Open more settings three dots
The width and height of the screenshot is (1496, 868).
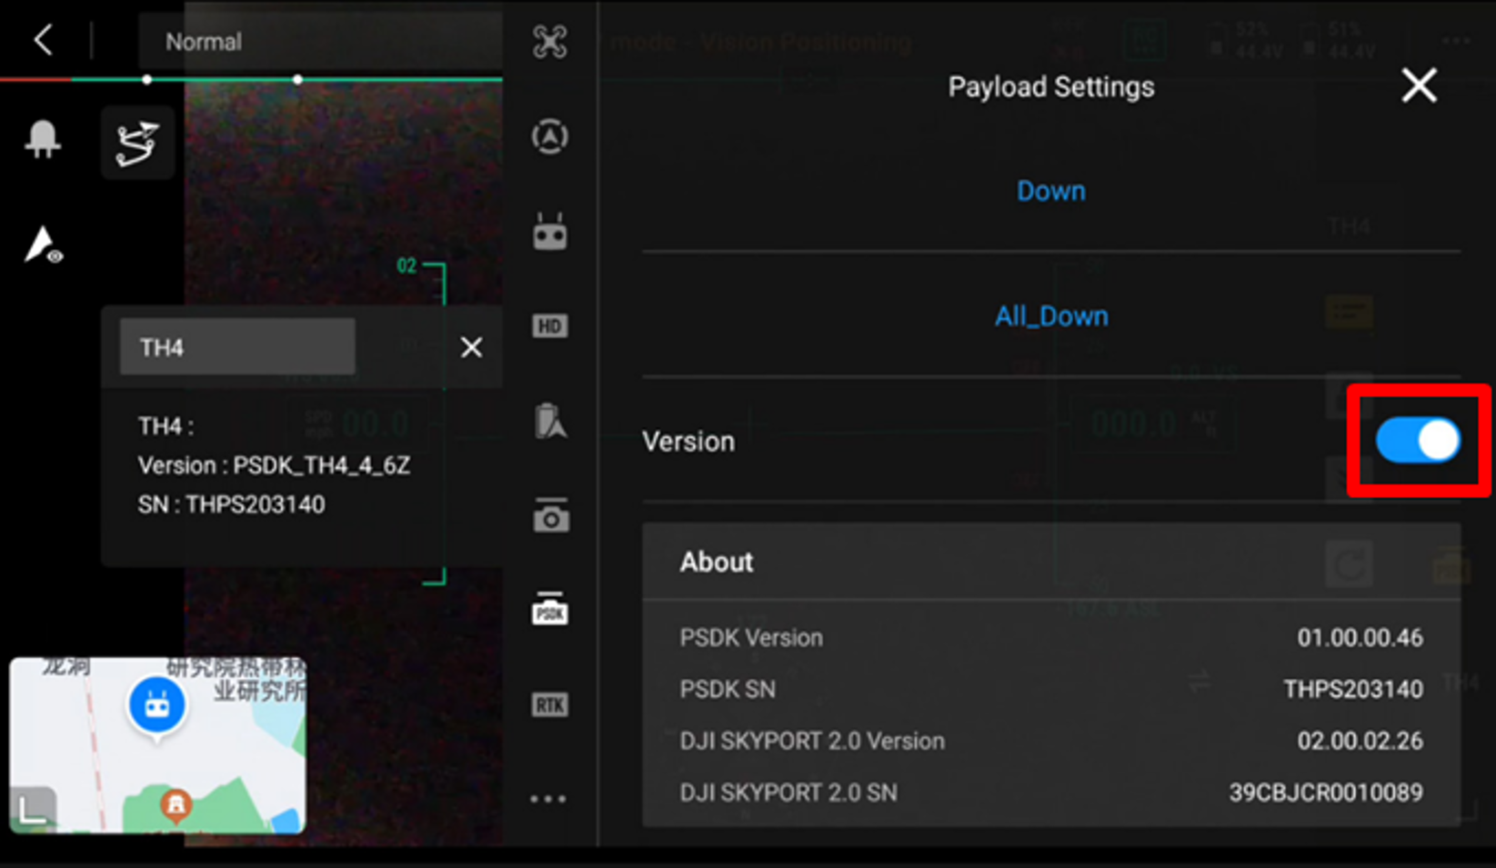tap(548, 799)
